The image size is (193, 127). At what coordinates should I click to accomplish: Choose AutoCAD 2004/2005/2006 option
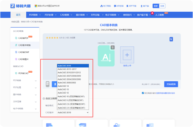[73, 79]
